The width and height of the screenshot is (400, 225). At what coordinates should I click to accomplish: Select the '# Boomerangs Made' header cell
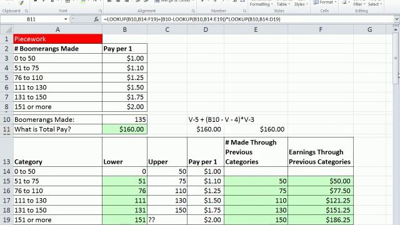tap(57, 49)
